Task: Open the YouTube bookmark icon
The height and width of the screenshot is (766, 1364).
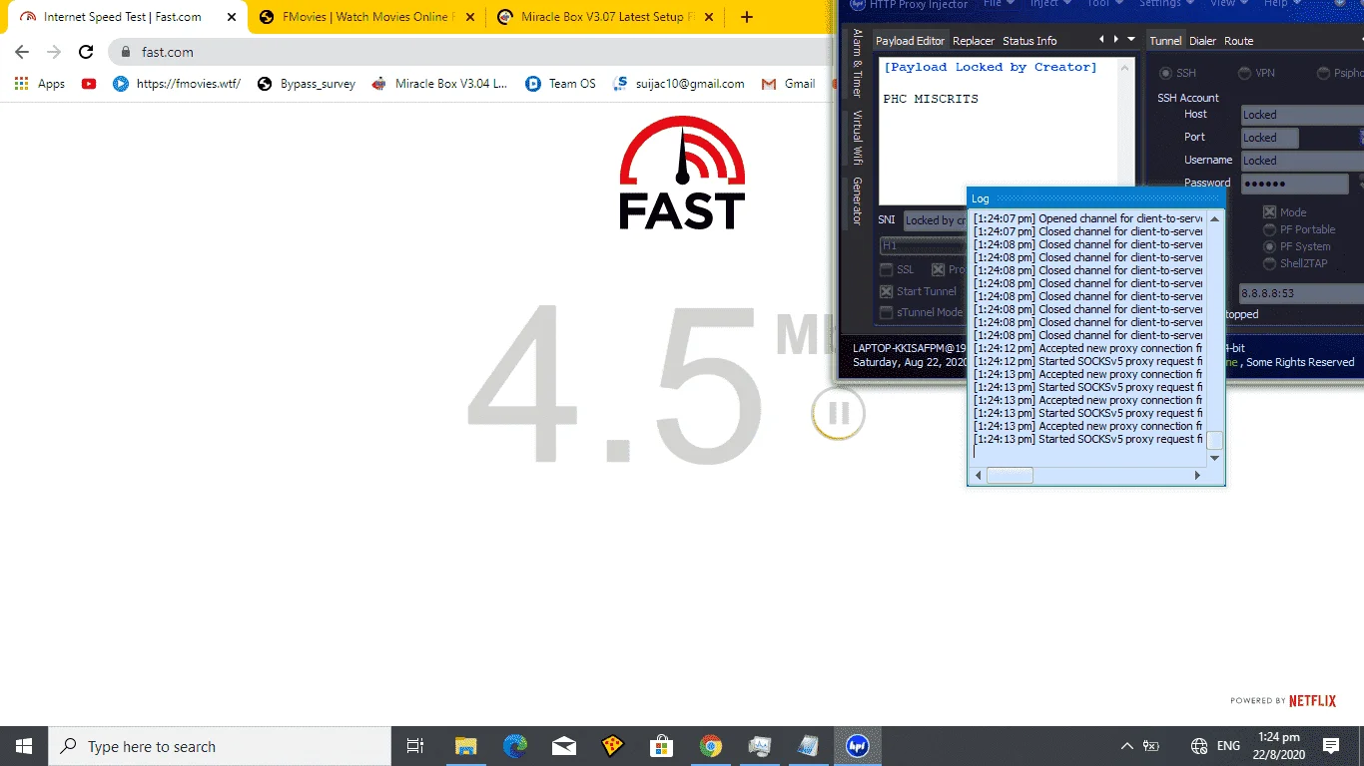Action: (x=89, y=84)
